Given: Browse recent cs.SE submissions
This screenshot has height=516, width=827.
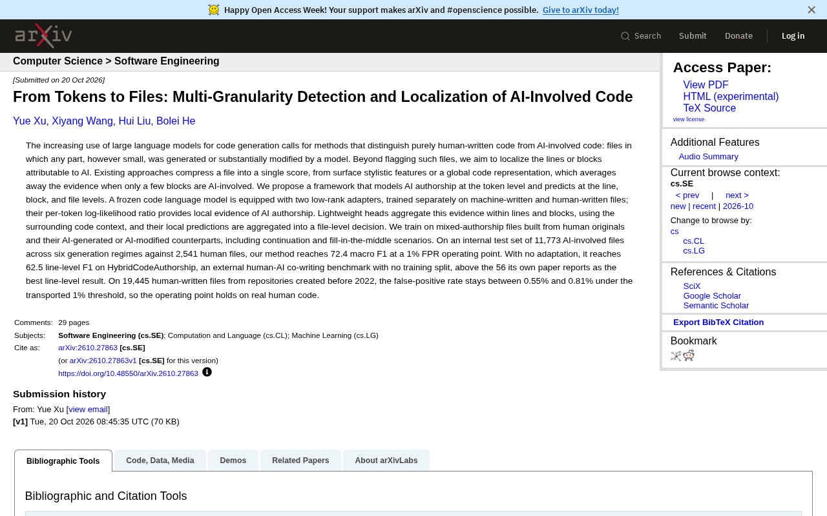Looking at the screenshot, I should coord(704,206).
